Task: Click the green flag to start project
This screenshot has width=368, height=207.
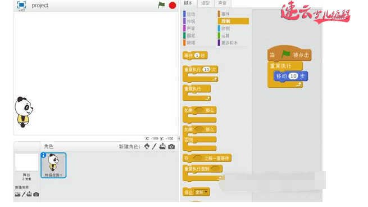Action: pyautogui.click(x=161, y=5)
